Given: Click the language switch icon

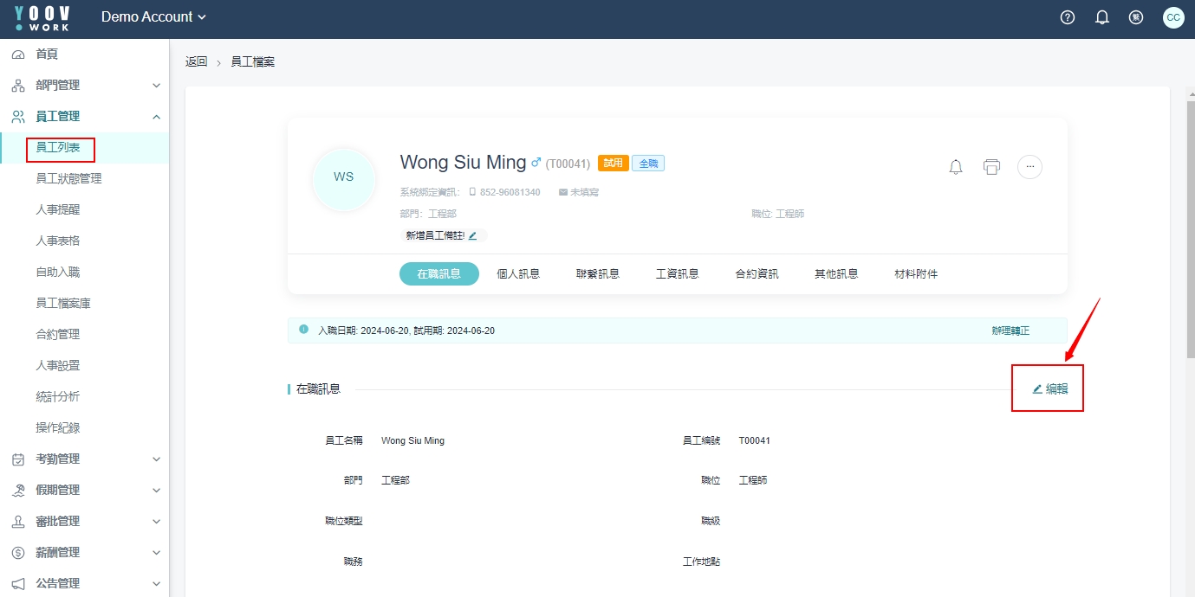Looking at the screenshot, I should 1136,17.
